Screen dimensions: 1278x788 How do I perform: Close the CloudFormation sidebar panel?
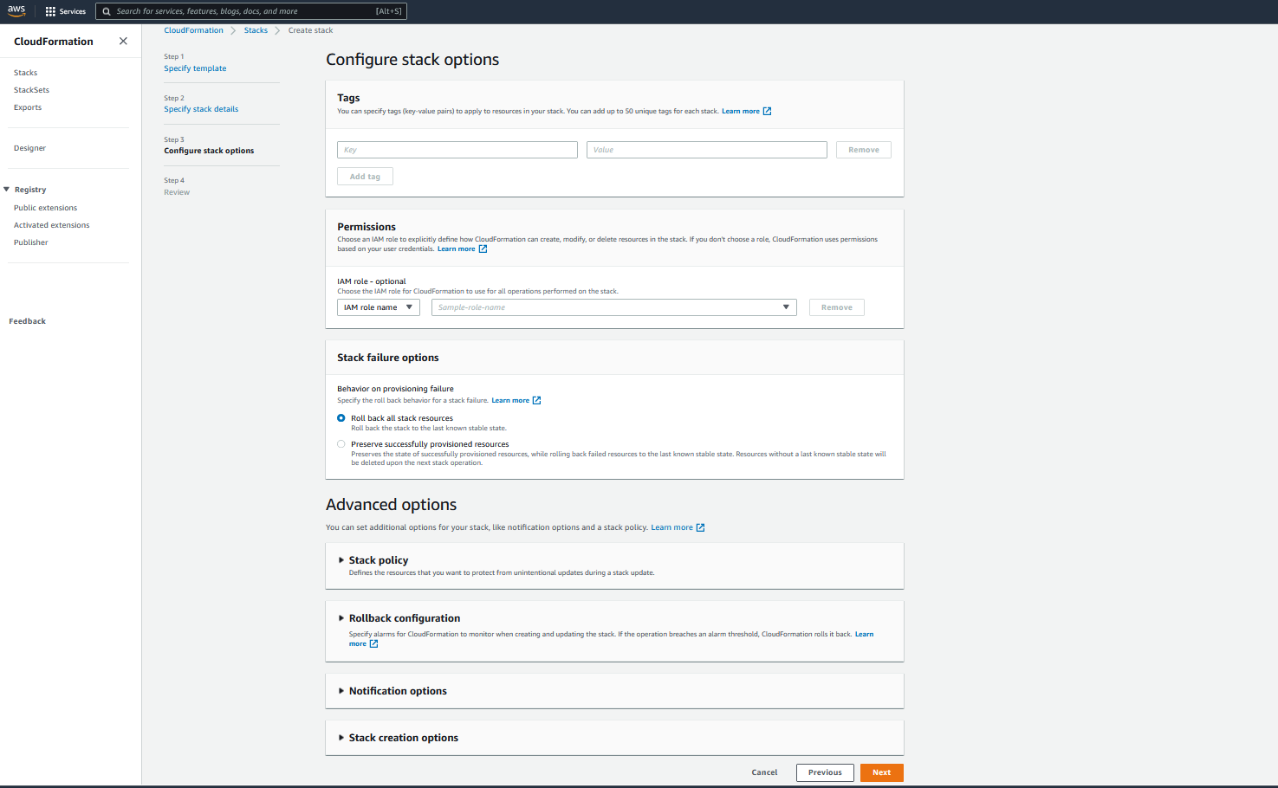tap(123, 41)
